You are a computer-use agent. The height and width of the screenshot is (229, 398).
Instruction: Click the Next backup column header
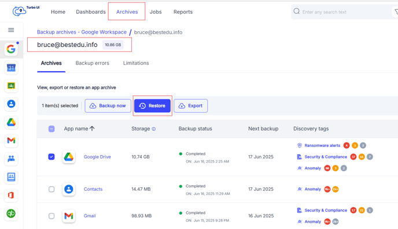click(263, 129)
